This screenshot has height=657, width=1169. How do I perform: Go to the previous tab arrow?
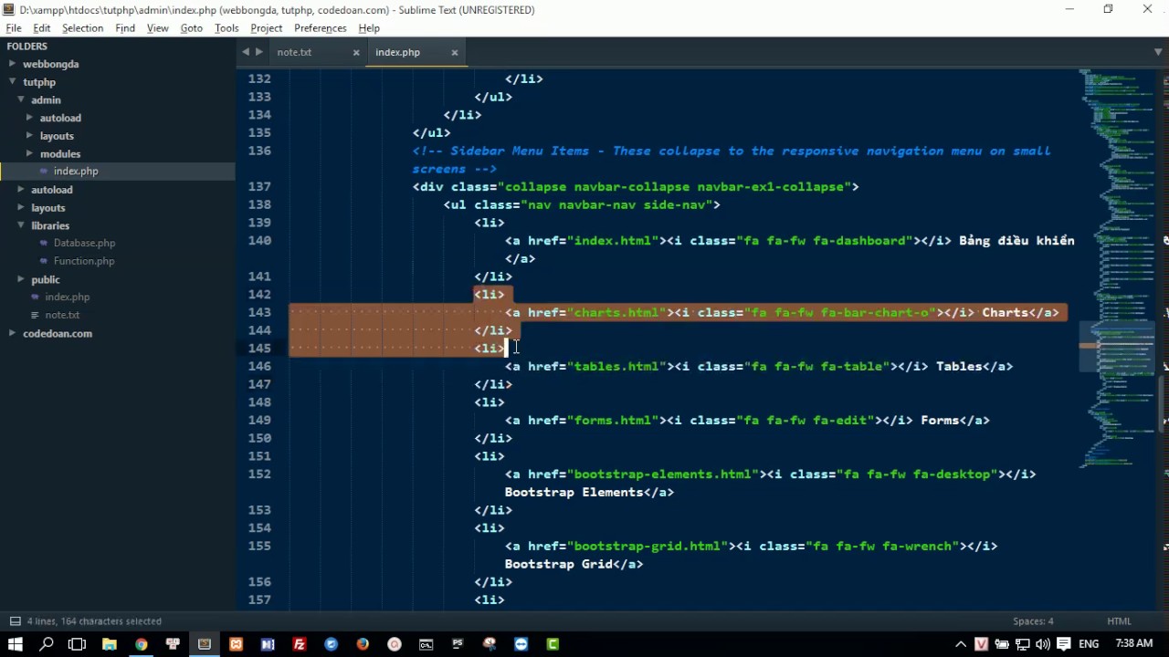(x=246, y=52)
